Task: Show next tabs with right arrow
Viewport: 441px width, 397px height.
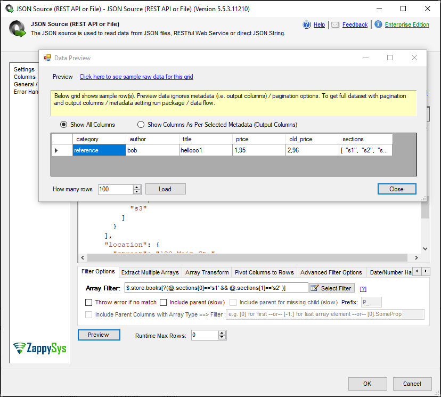Action: click(426, 271)
